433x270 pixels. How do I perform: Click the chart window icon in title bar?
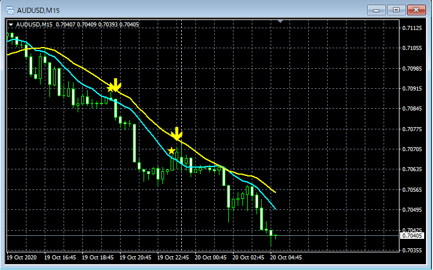pyautogui.click(x=10, y=11)
